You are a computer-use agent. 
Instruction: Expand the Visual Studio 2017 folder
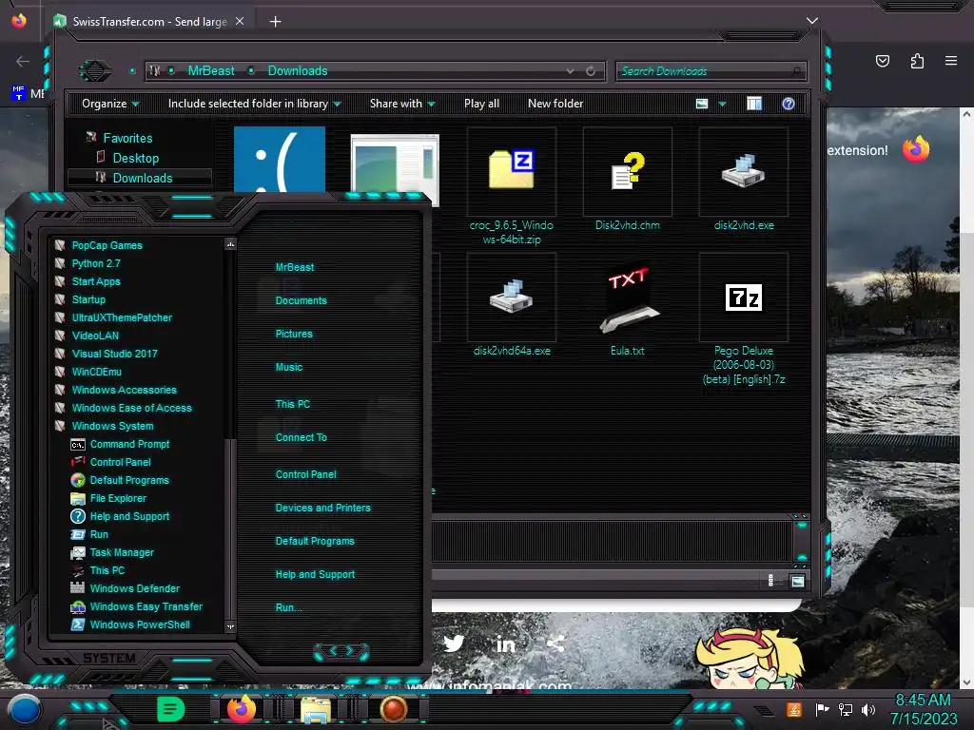pyautogui.click(x=114, y=354)
